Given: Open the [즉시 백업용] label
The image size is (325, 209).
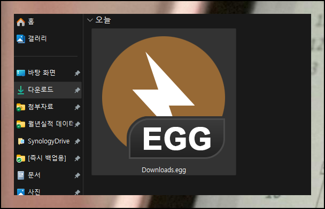Looking at the screenshot, I should click(47, 158).
